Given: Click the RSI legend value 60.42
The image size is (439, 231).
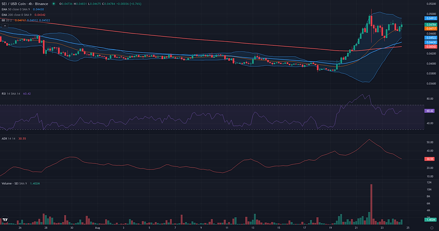Looking at the screenshot, I should 27,94.
